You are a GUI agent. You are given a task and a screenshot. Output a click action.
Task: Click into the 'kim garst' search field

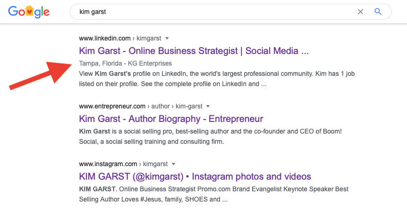[213, 12]
